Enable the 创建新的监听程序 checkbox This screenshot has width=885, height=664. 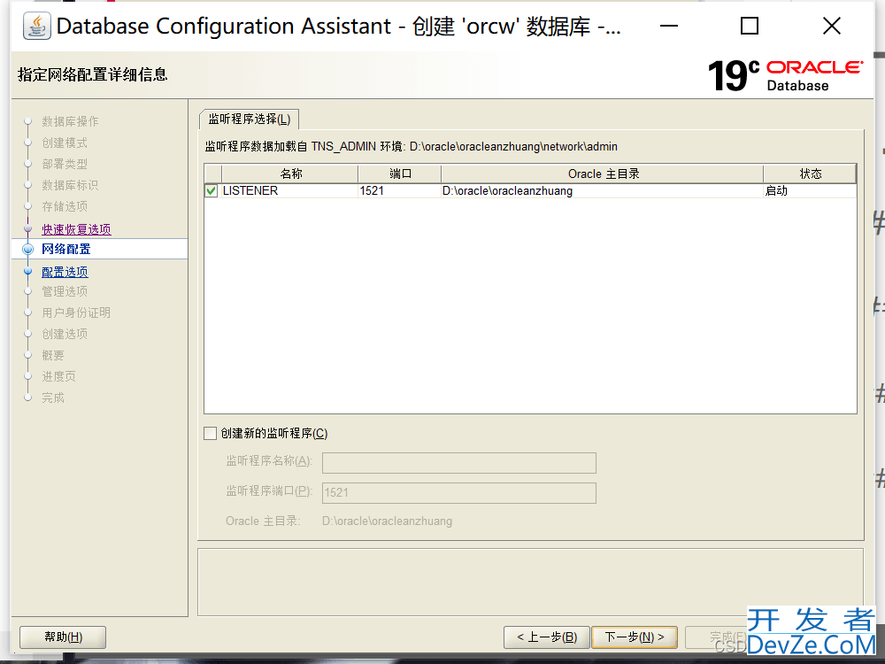coord(210,433)
